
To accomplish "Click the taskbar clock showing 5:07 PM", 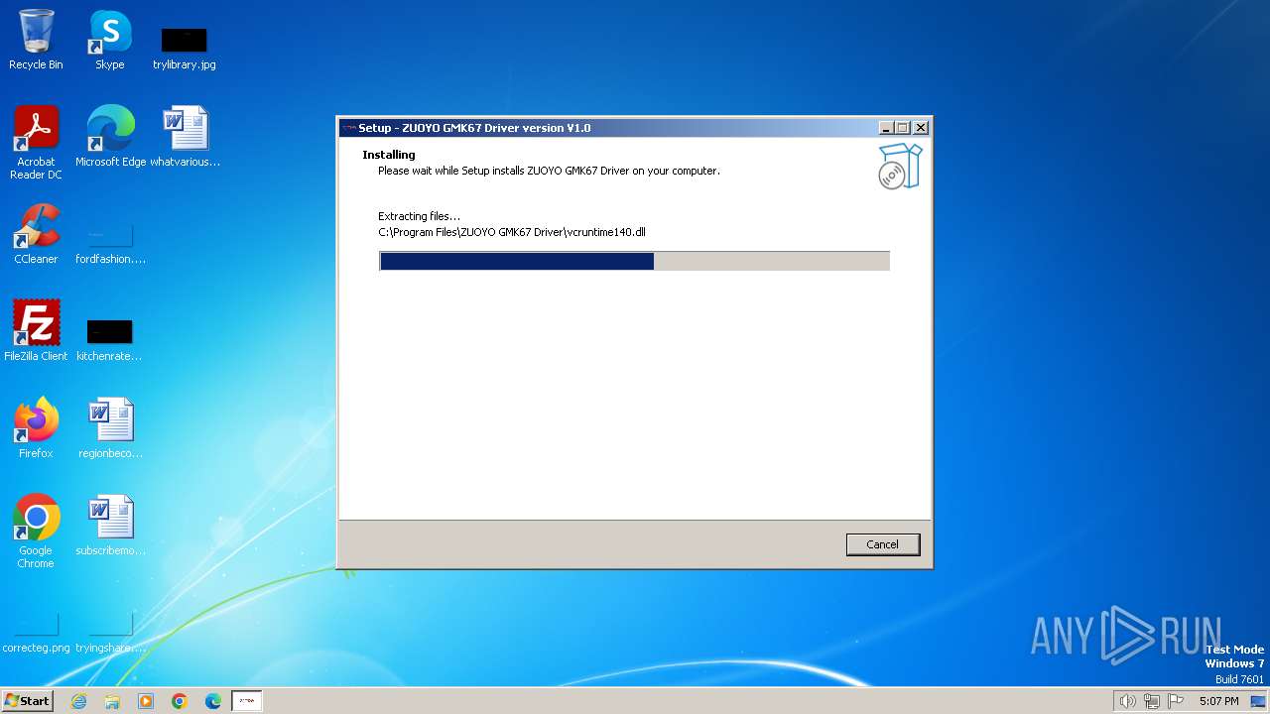I will [1218, 701].
